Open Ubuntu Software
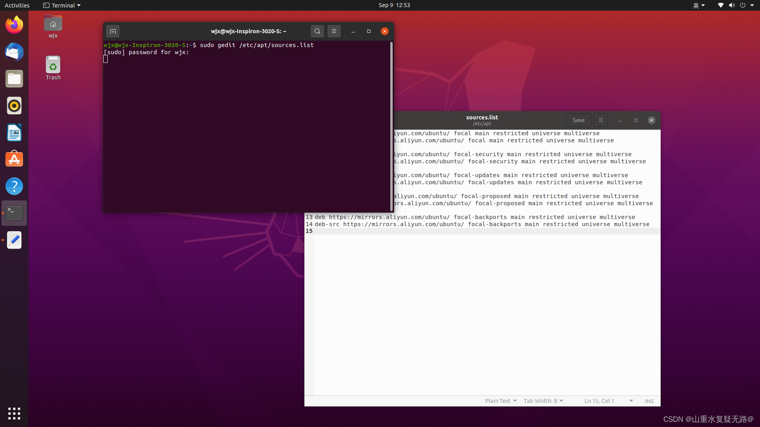The image size is (760, 427). (x=14, y=159)
